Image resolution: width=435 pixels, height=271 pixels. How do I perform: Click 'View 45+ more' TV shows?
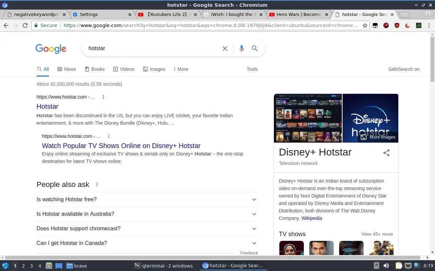[377, 234]
